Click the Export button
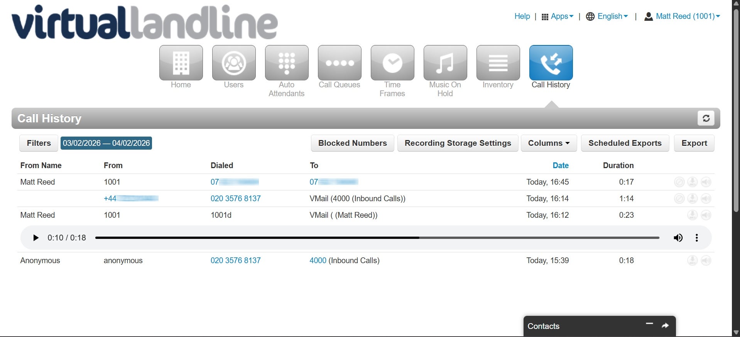The image size is (740, 337). coord(694,143)
